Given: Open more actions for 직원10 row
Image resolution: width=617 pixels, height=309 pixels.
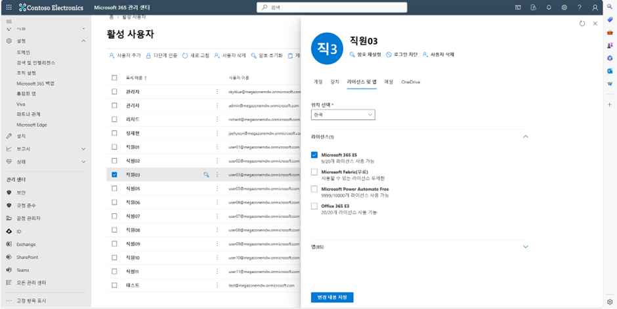Looking at the screenshot, I should click(217, 257).
